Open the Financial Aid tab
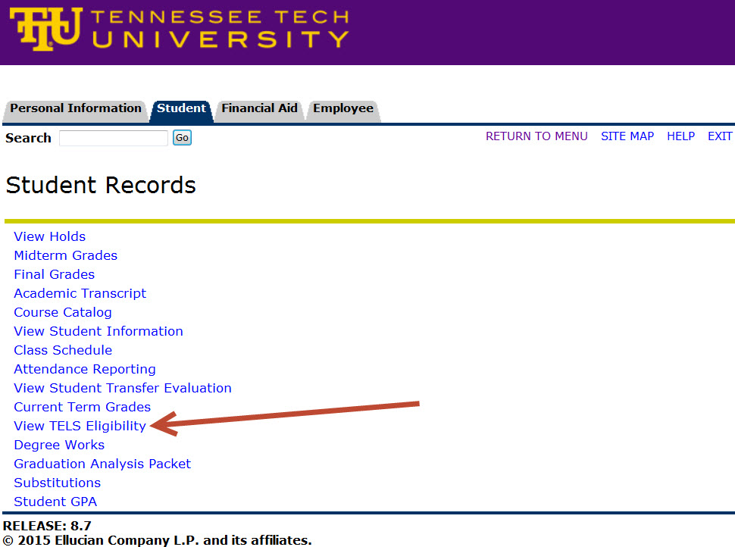 click(259, 108)
